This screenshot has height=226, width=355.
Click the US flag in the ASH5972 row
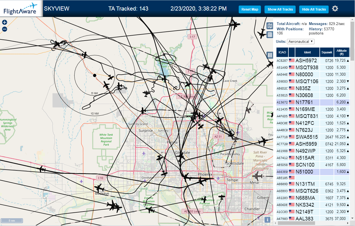point(292,60)
